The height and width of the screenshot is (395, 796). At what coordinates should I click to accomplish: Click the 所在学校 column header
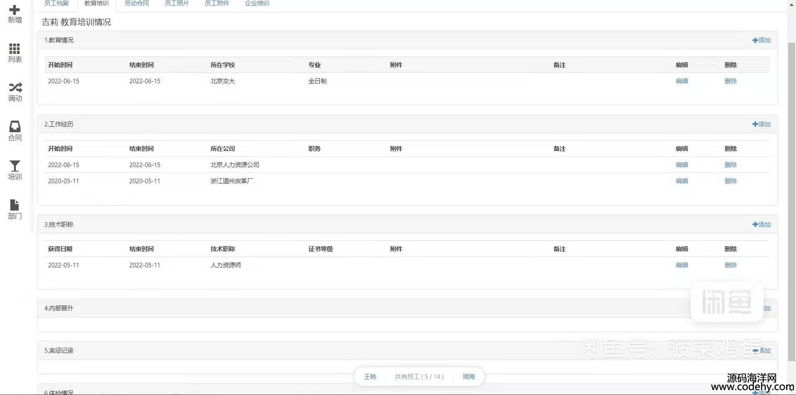tap(223, 65)
